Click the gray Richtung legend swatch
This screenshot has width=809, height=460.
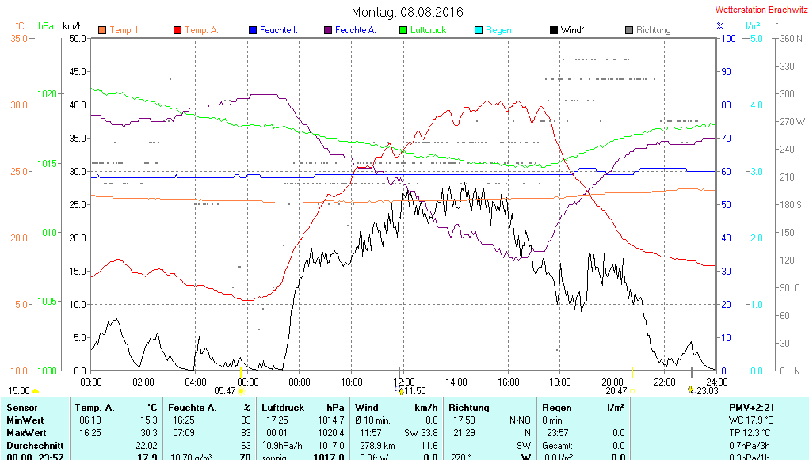628,30
